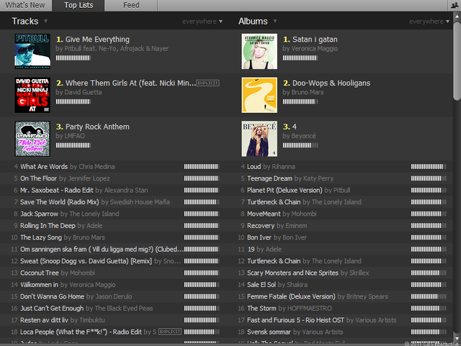The height and width of the screenshot is (346, 461).
Task: Select album Bon Iver
Action: click(x=259, y=237)
